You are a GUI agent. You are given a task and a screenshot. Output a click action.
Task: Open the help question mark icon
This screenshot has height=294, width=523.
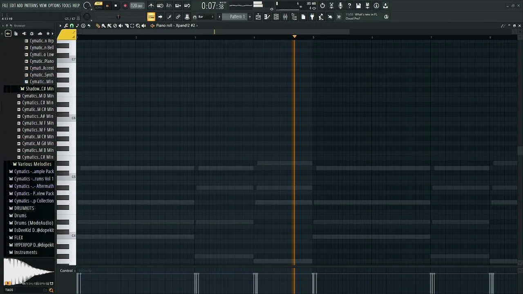pyautogui.click(x=349, y=6)
